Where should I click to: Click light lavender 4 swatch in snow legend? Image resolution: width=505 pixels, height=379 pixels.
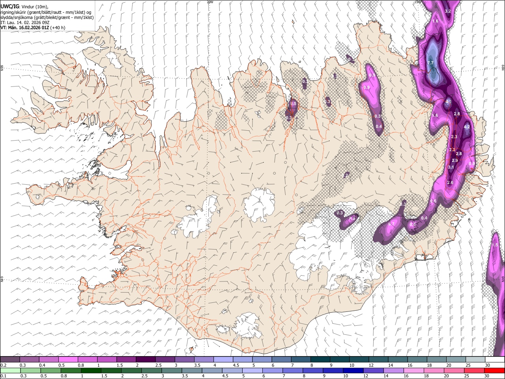pos(223,359)
